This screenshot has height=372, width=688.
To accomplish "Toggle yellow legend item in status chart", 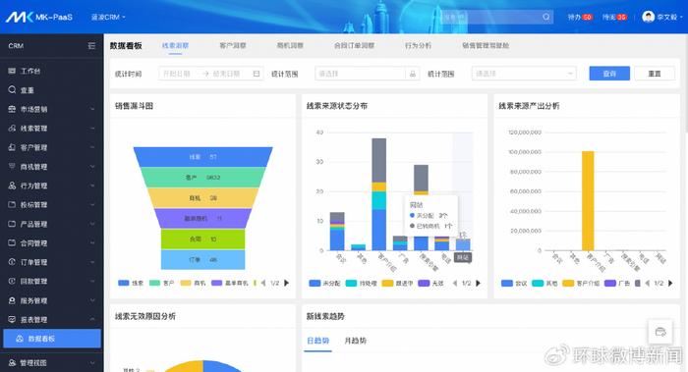I will [397, 284].
